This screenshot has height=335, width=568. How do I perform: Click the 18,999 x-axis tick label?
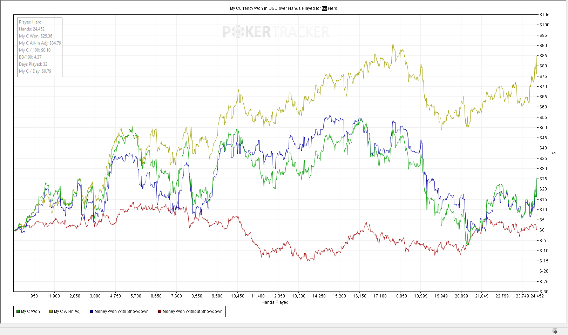coord(421,296)
